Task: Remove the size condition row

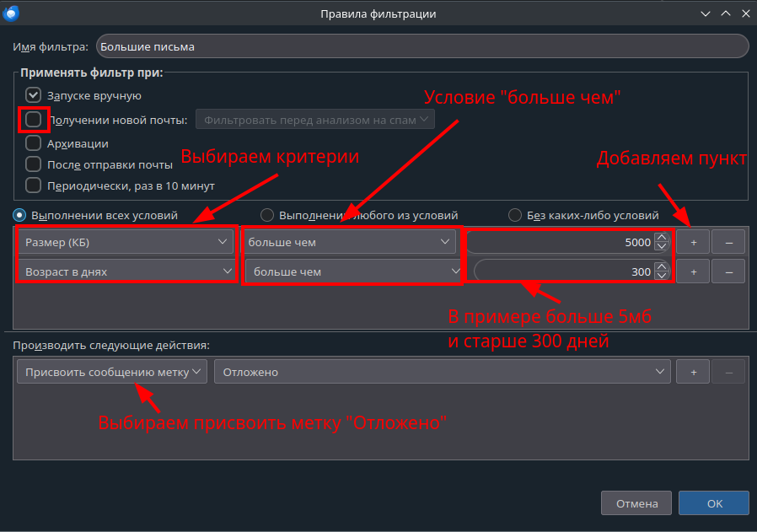Action: click(x=728, y=242)
